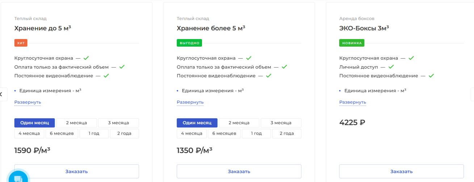474x182 pixels.
Task: Click checkmark beside first card's Круглосуточная охрана
Action: [86, 58]
